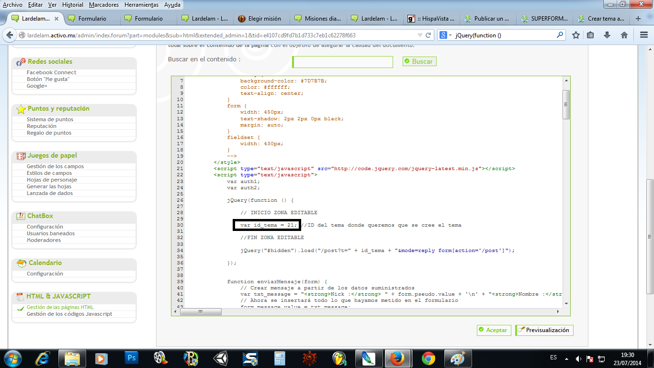Open the downloads arrow icon

[607, 35]
